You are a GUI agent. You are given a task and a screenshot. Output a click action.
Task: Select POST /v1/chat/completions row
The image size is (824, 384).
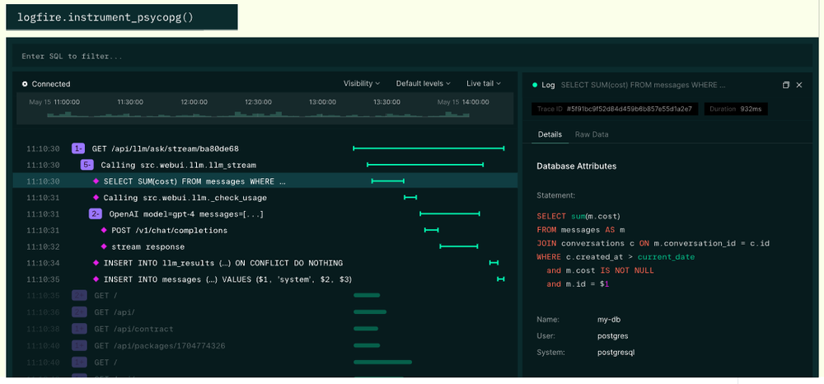coord(265,230)
